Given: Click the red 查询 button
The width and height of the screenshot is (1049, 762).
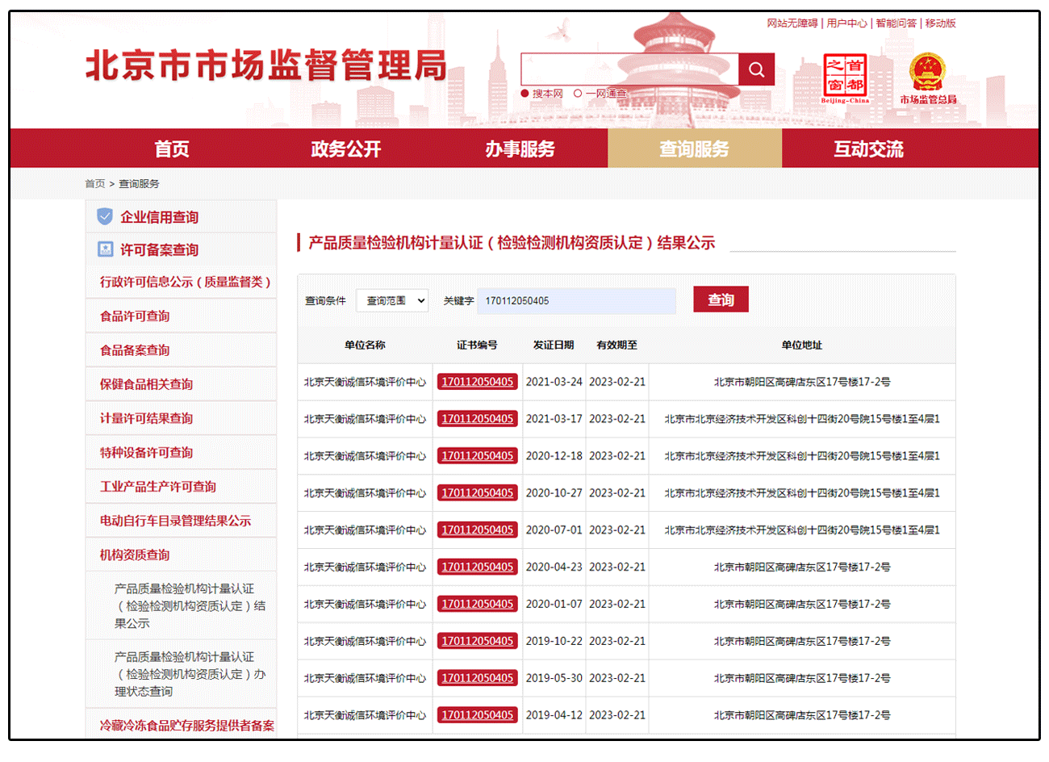Looking at the screenshot, I should tap(721, 299).
